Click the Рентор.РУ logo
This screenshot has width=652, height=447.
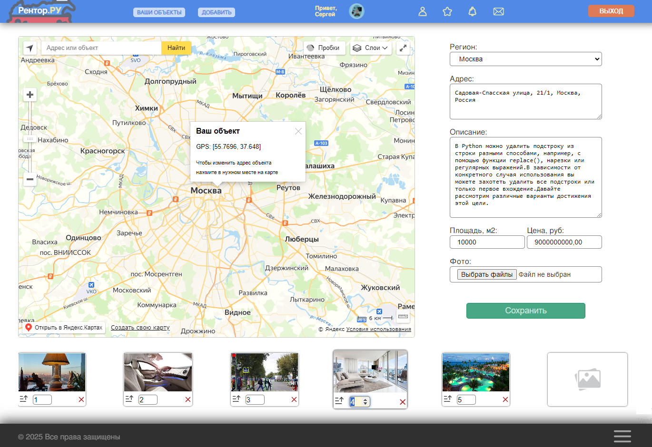(x=41, y=11)
